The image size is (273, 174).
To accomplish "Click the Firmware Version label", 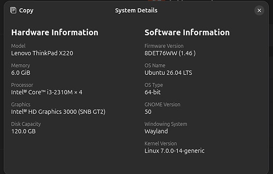I will [164, 46].
